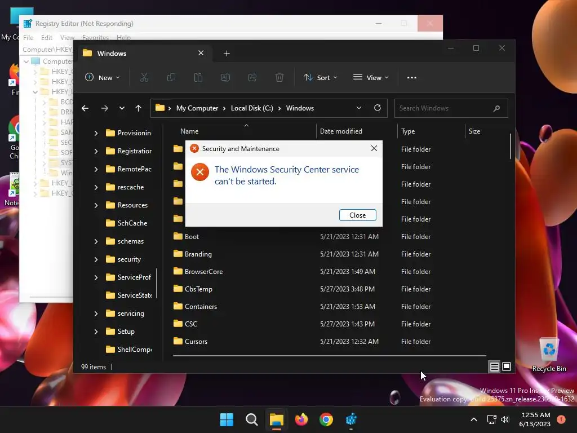
Task: Expand address bar history dropdown
Action: point(359,108)
